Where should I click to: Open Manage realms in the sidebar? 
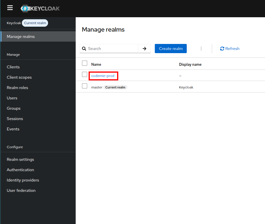point(38,36)
